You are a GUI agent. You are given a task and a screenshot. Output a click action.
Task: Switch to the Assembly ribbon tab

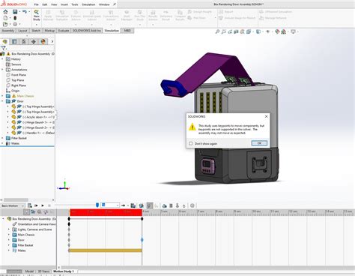pos(8,31)
